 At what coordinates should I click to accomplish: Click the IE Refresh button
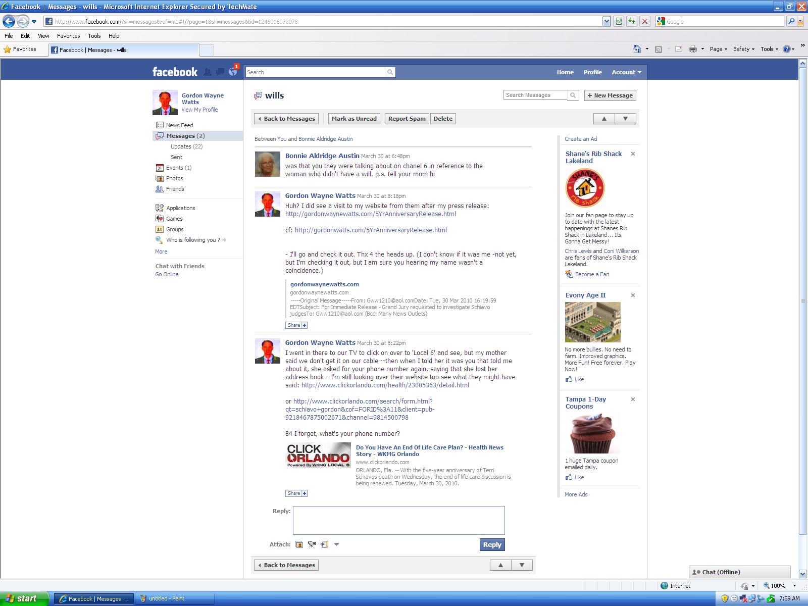[x=631, y=21]
